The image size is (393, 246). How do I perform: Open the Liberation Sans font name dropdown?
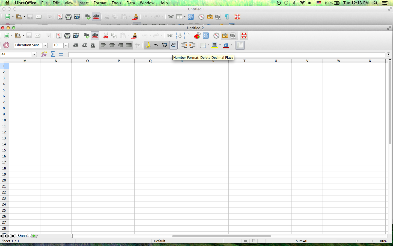tap(45, 45)
